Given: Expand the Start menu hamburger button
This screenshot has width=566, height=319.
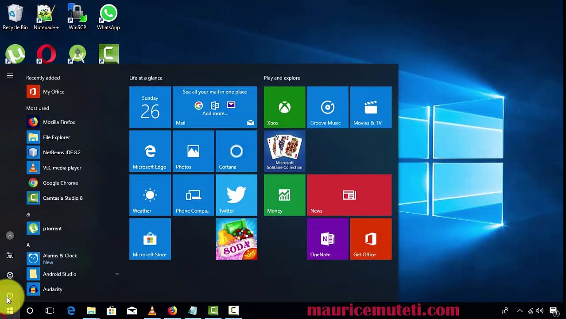Looking at the screenshot, I should coord(10,76).
